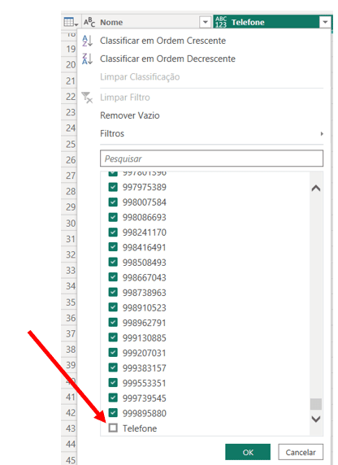Click the ABC123 type icon of Telefone column
The height and width of the screenshot is (465, 338).
(x=221, y=22)
